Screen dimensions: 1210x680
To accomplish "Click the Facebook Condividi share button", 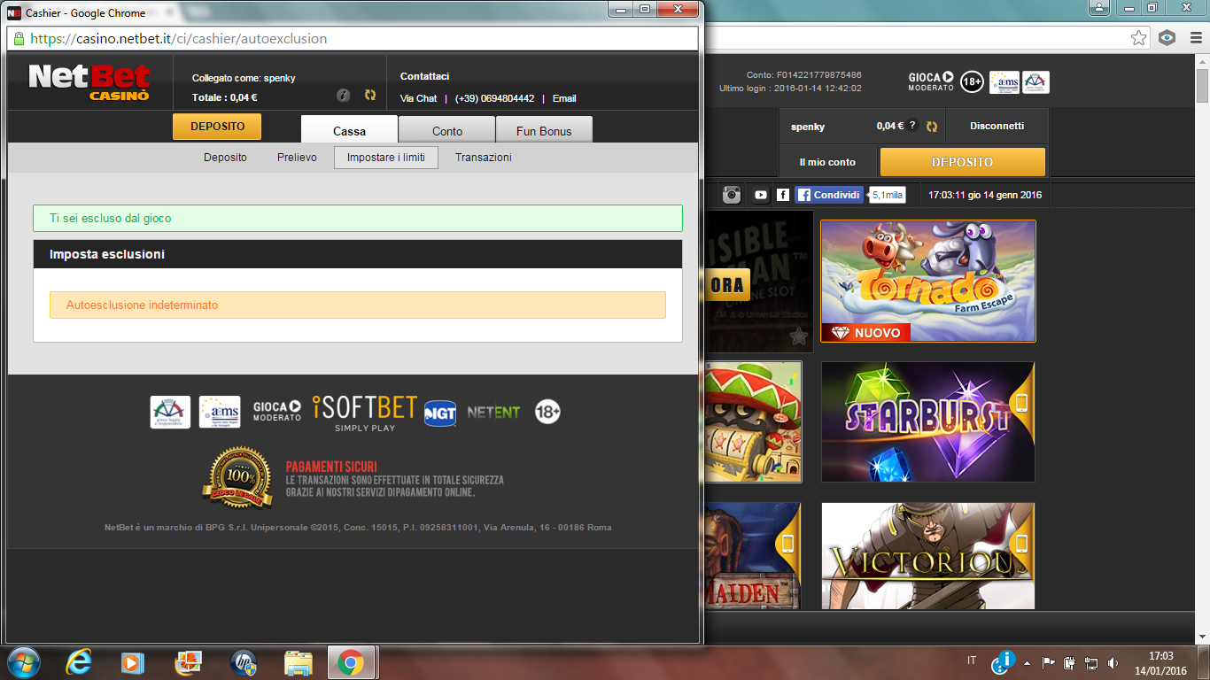I will pyautogui.click(x=829, y=195).
